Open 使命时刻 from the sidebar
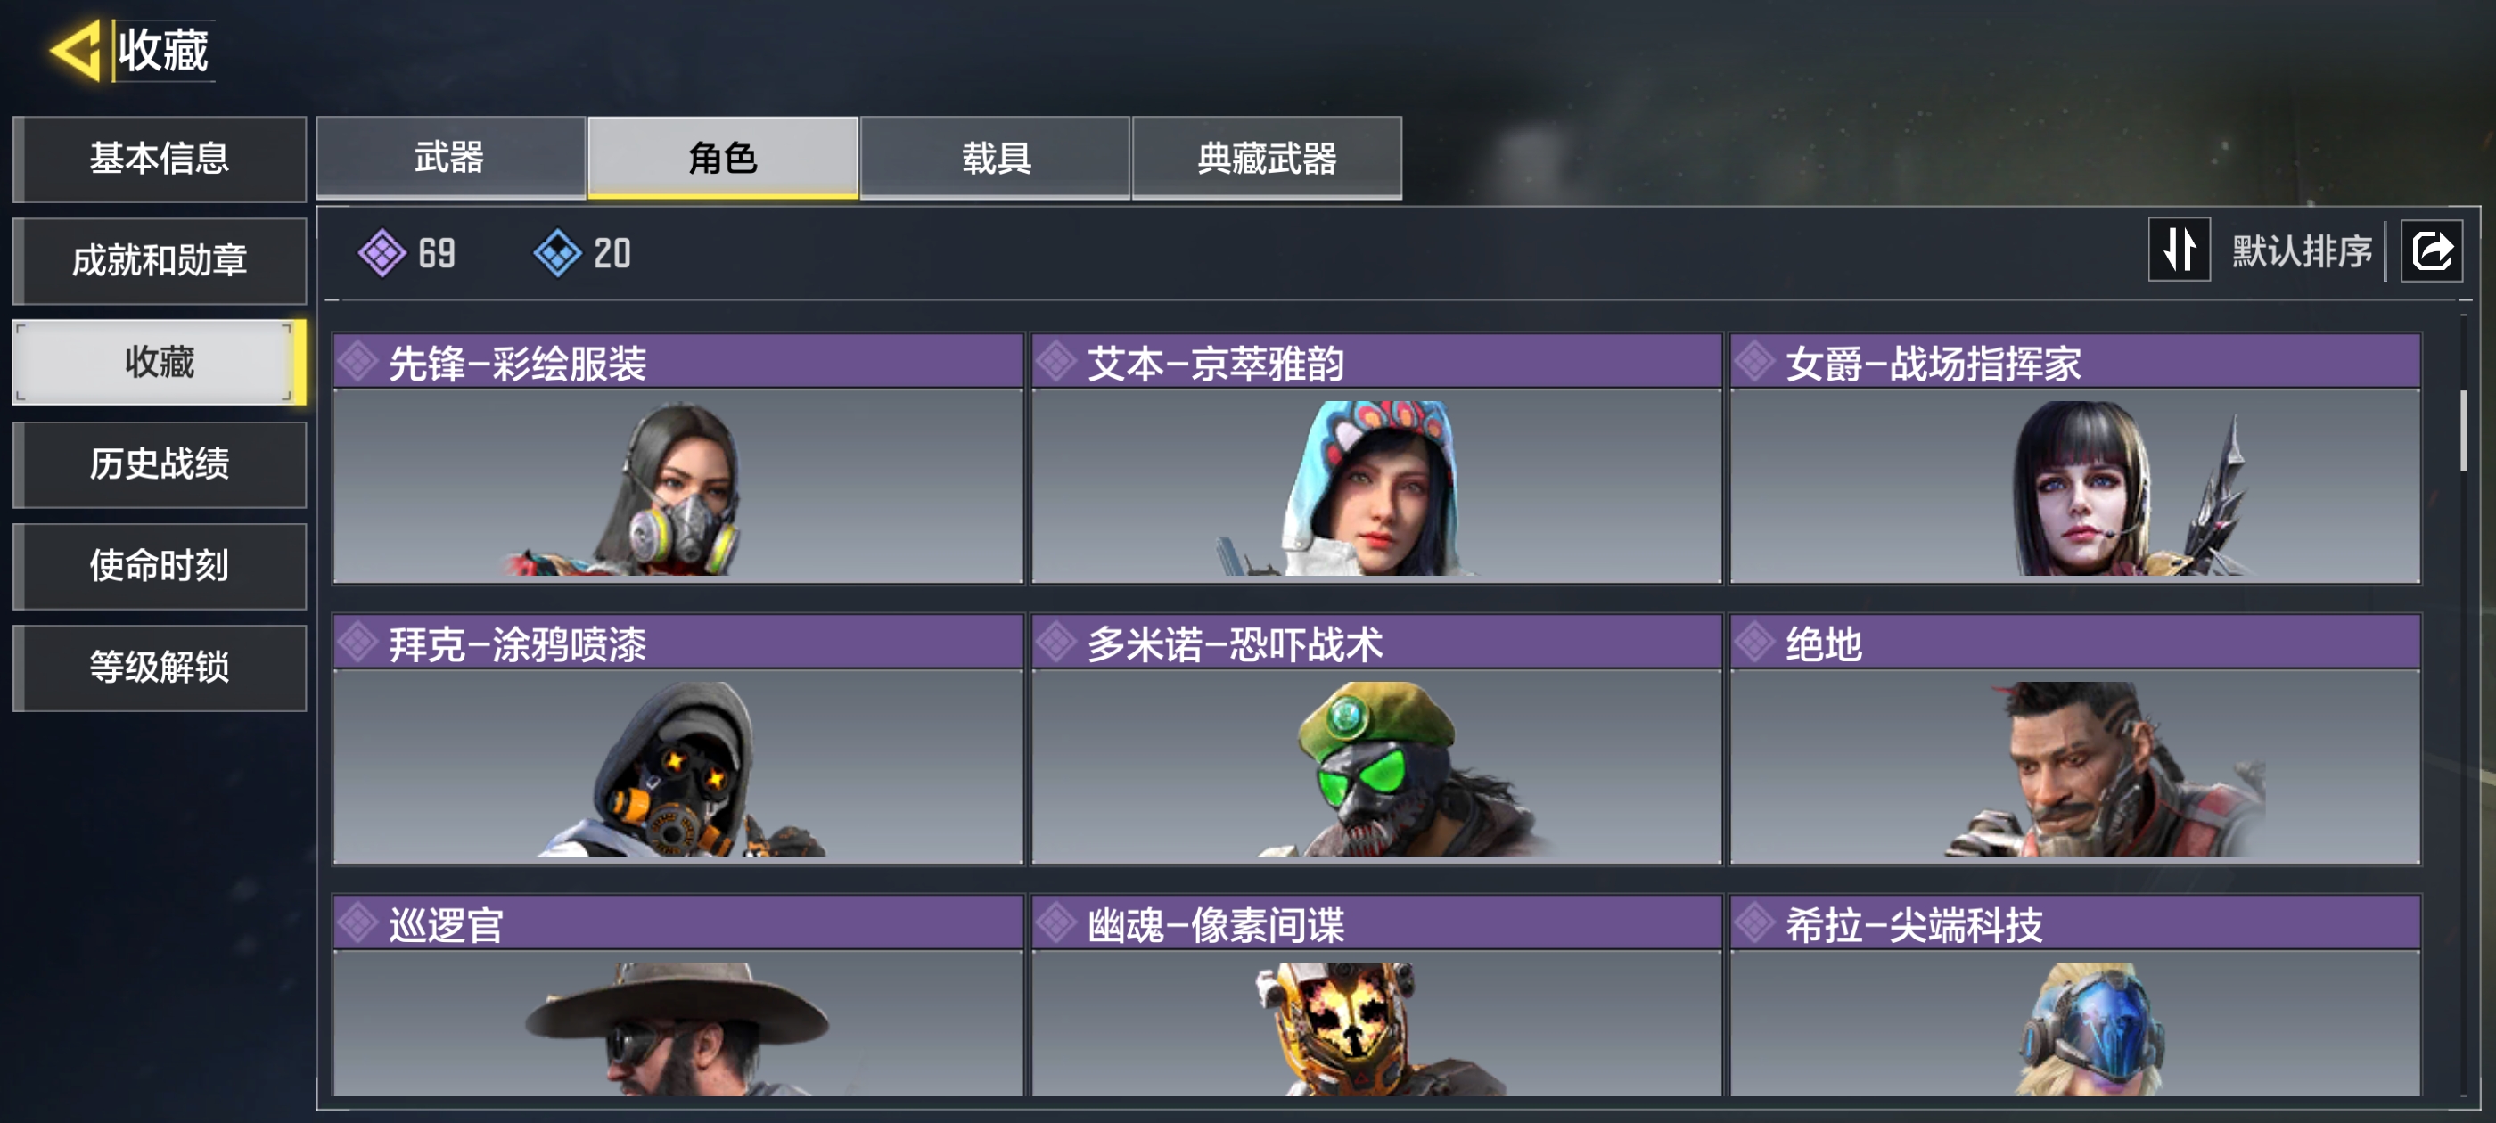Image resolution: width=2496 pixels, height=1123 pixels. [x=160, y=565]
